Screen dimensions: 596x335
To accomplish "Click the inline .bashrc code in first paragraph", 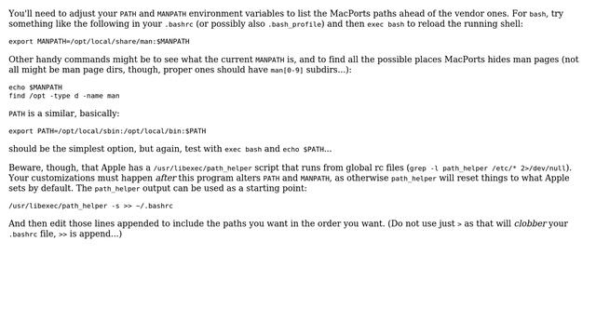I will point(179,24).
